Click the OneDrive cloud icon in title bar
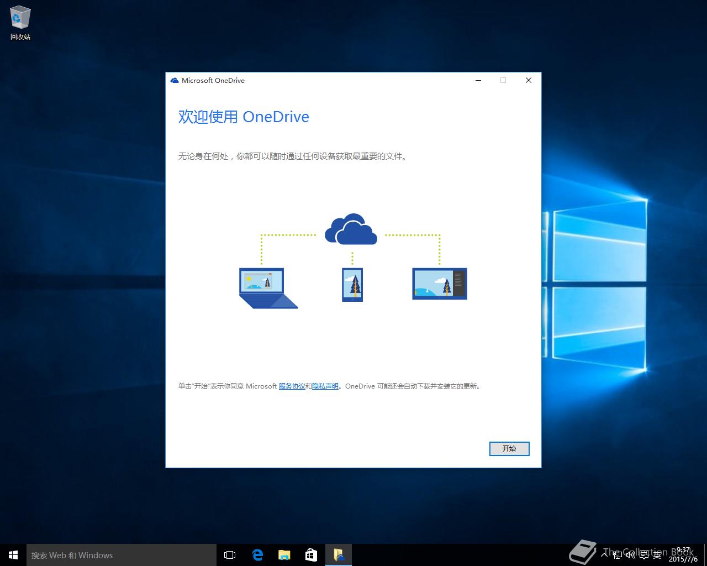707x566 pixels. coord(175,81)
